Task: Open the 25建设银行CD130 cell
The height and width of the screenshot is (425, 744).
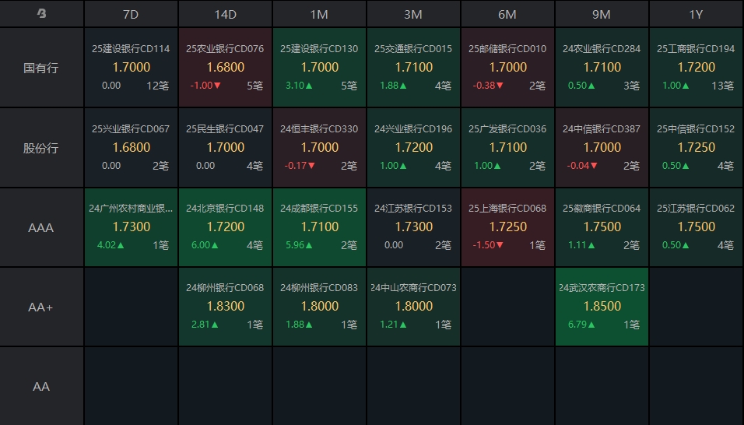Action: (319, 68)
